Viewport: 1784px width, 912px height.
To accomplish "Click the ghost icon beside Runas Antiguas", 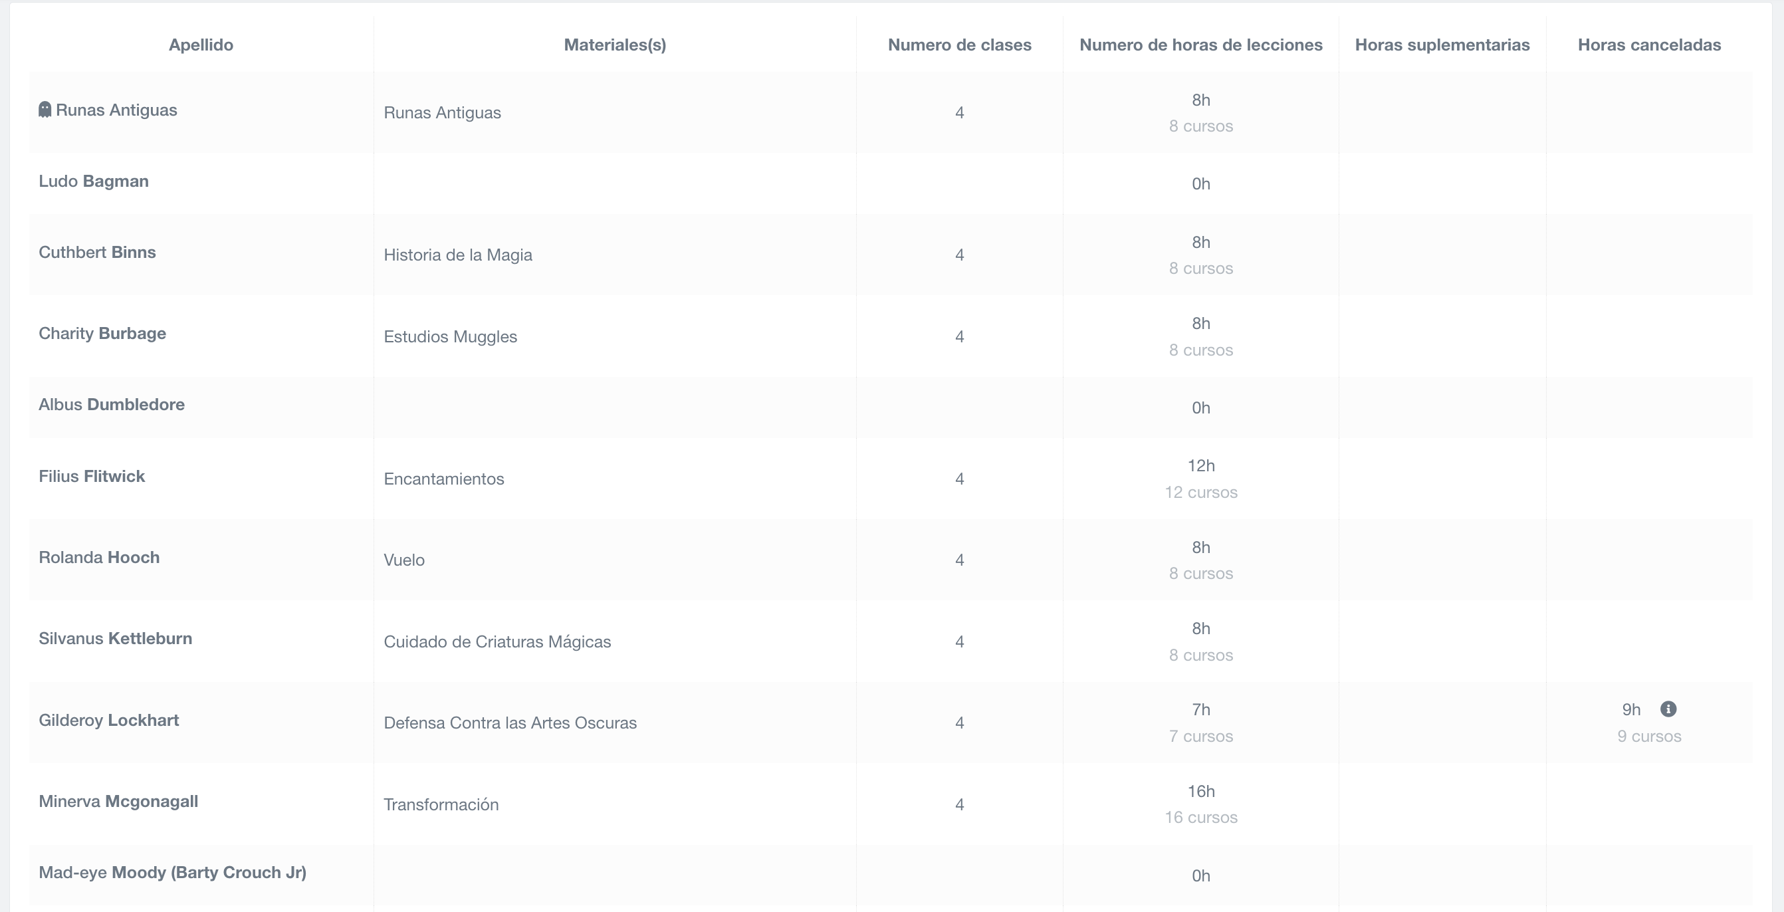I will click(x=45, y=110).
